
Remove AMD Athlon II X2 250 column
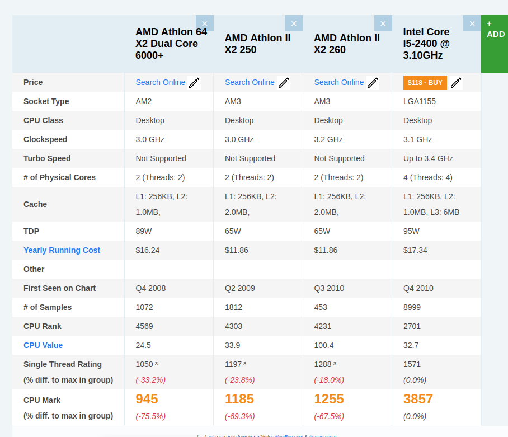pyautogui.click(x=294, y=24)
